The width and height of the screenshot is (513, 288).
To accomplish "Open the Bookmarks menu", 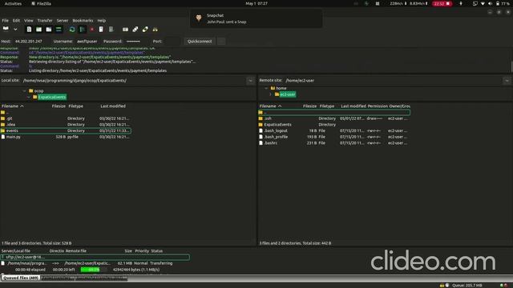I will click(83, 20).
